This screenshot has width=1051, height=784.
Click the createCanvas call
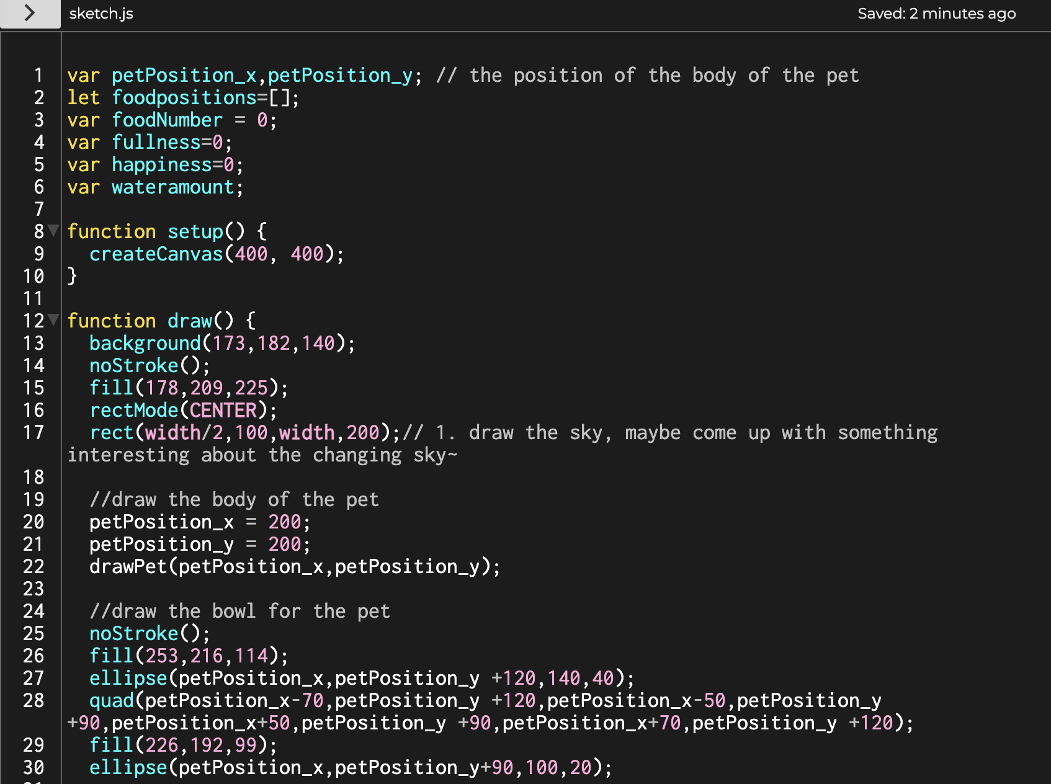[217, 254]
